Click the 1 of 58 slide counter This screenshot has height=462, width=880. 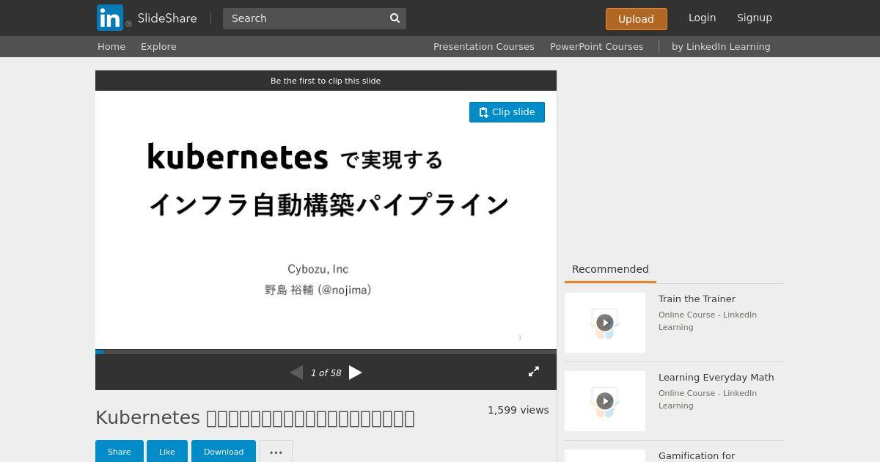tap(326, 373)
